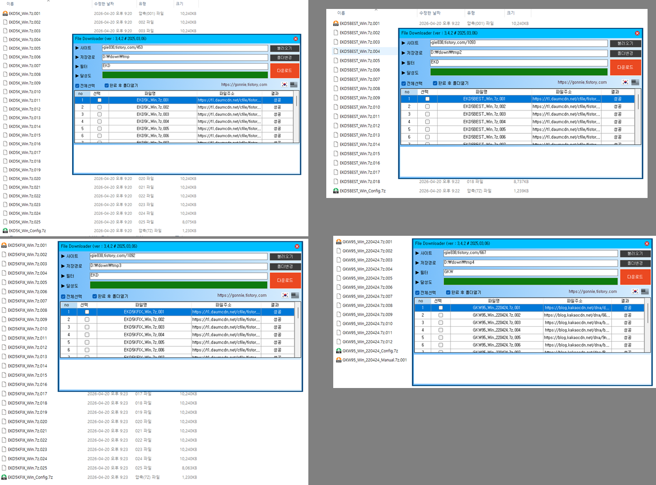Click the site field containing tistory.com/1093
Viewport: 656px width, 485px height.
tap(519, 43)
